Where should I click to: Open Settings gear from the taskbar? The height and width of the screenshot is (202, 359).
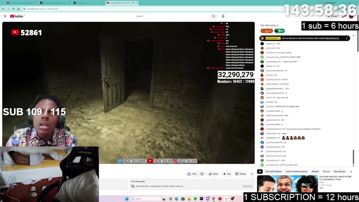click(x=171, y=199)
